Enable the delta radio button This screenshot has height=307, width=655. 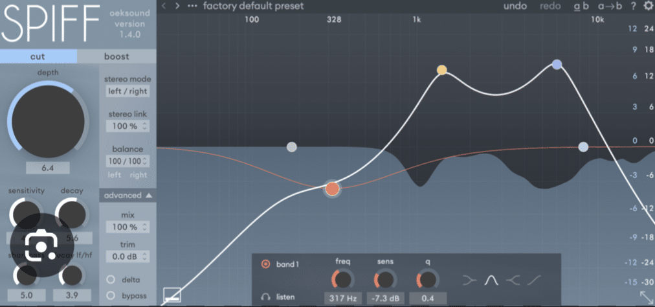[x=111, y=279]
